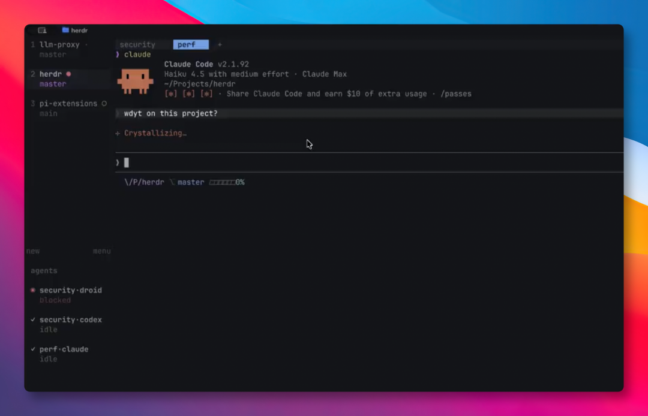Click the blue herdr folder icon in title bar

point(65,30)
